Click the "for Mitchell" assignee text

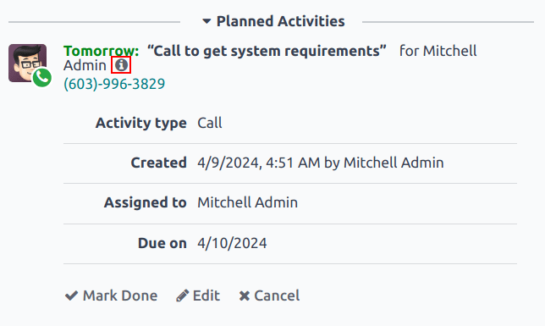click(x=438, y=51)
